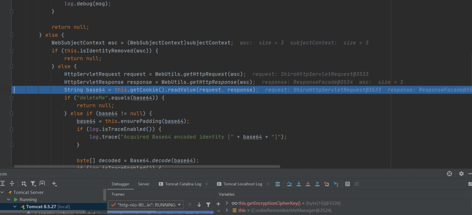Click the Step Out debugger icon
Viewport: 472px width, 215px height.
[x=317, y=184]
